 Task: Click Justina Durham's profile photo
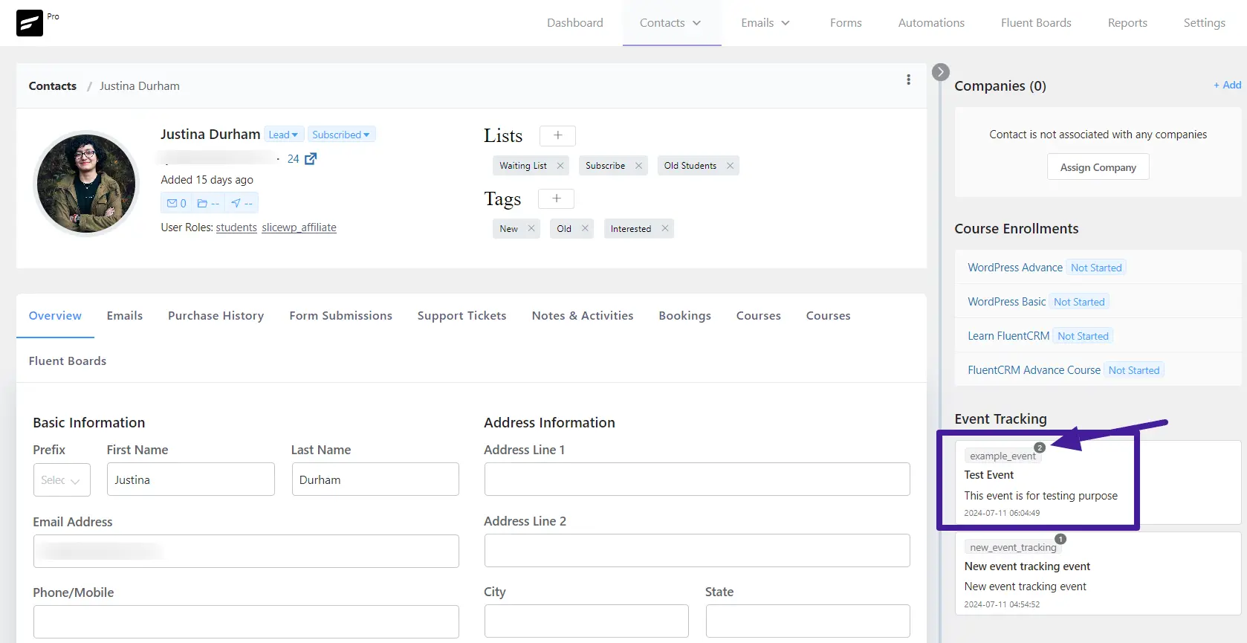pos(86,184)
